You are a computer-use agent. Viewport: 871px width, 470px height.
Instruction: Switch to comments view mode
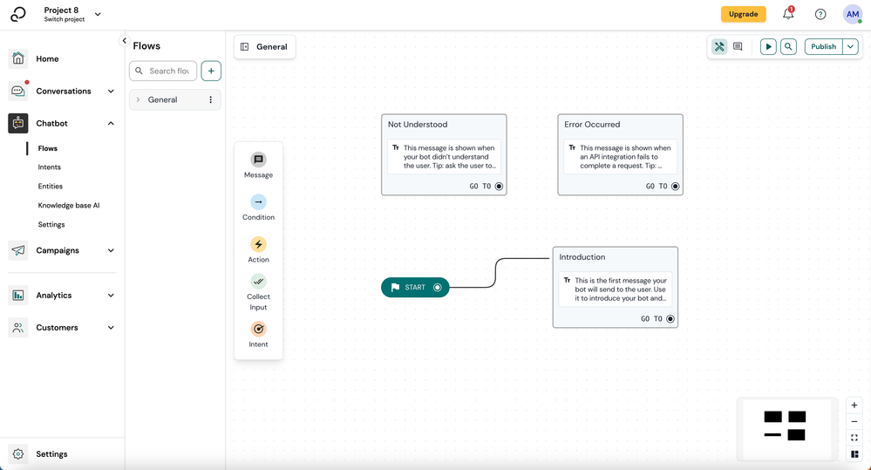tap(738, 47)
